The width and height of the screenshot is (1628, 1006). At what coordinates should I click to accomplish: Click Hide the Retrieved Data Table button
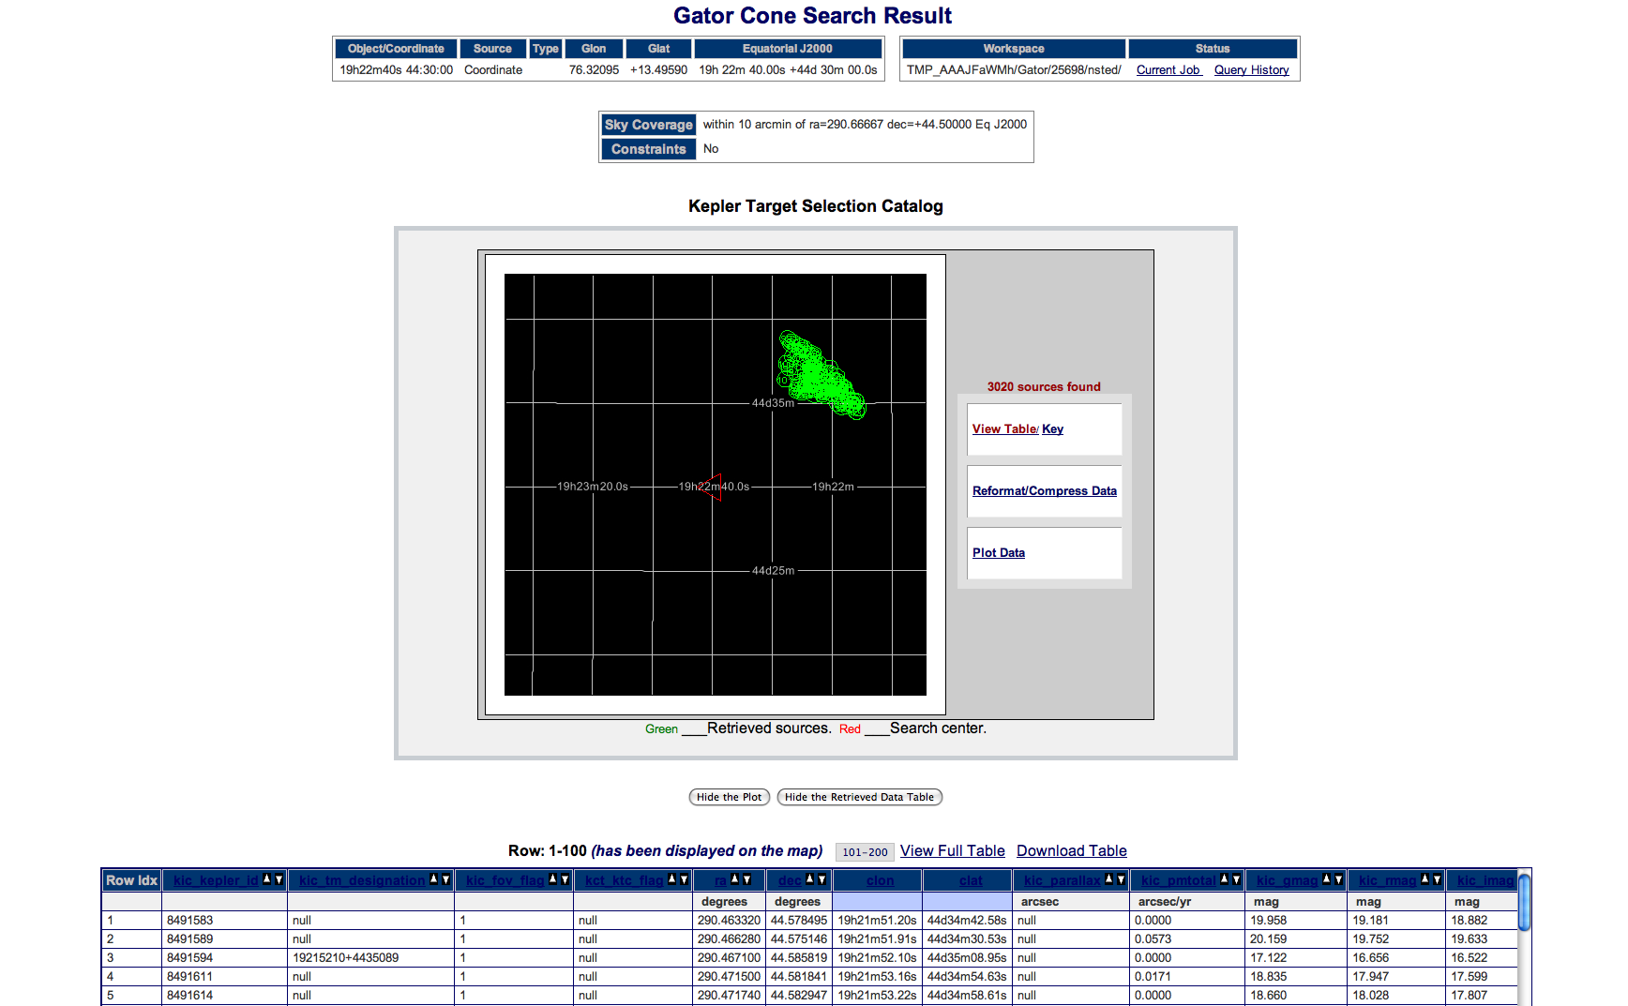pyautogui.click(x=859, y=797)
